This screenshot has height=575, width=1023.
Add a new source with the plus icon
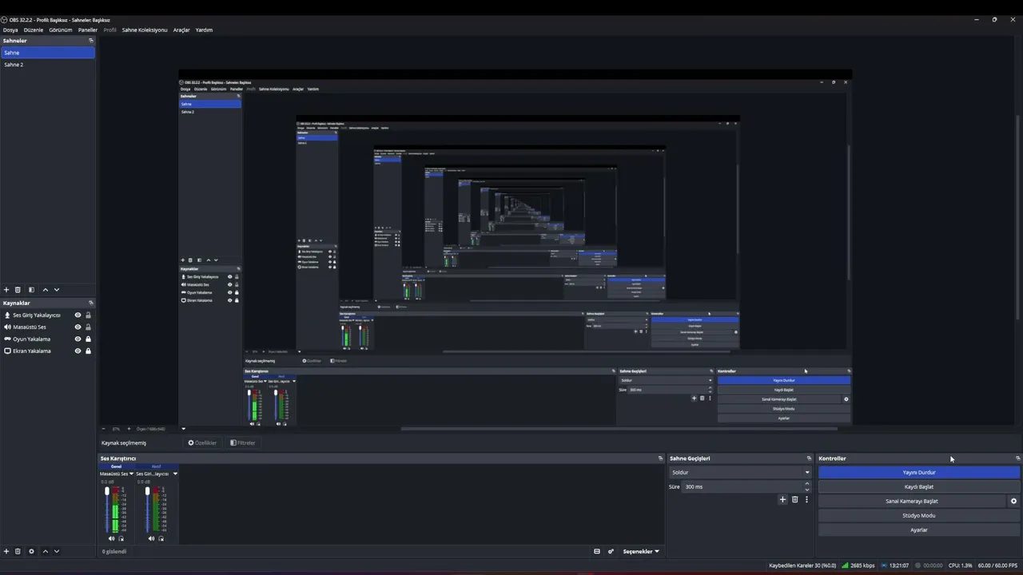[x=6, y=551]
